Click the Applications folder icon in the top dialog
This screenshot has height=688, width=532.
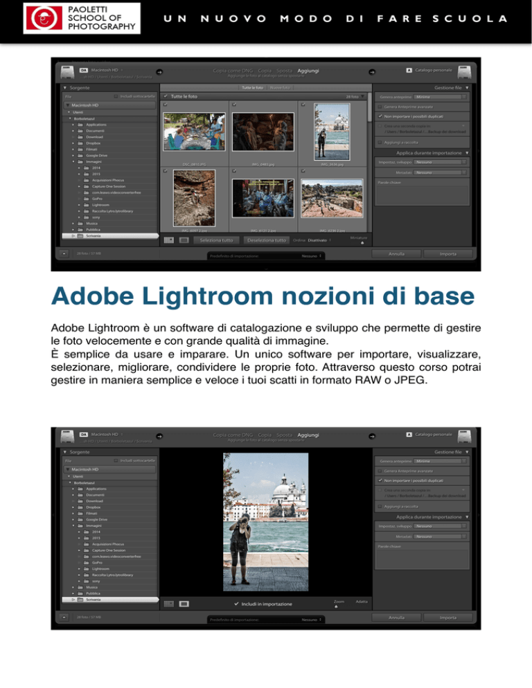point(80,125)
